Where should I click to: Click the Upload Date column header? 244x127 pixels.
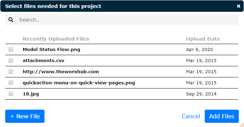coord(203,39)
